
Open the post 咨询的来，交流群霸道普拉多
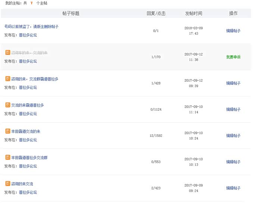pyautogui.click(x=35, y=79)
